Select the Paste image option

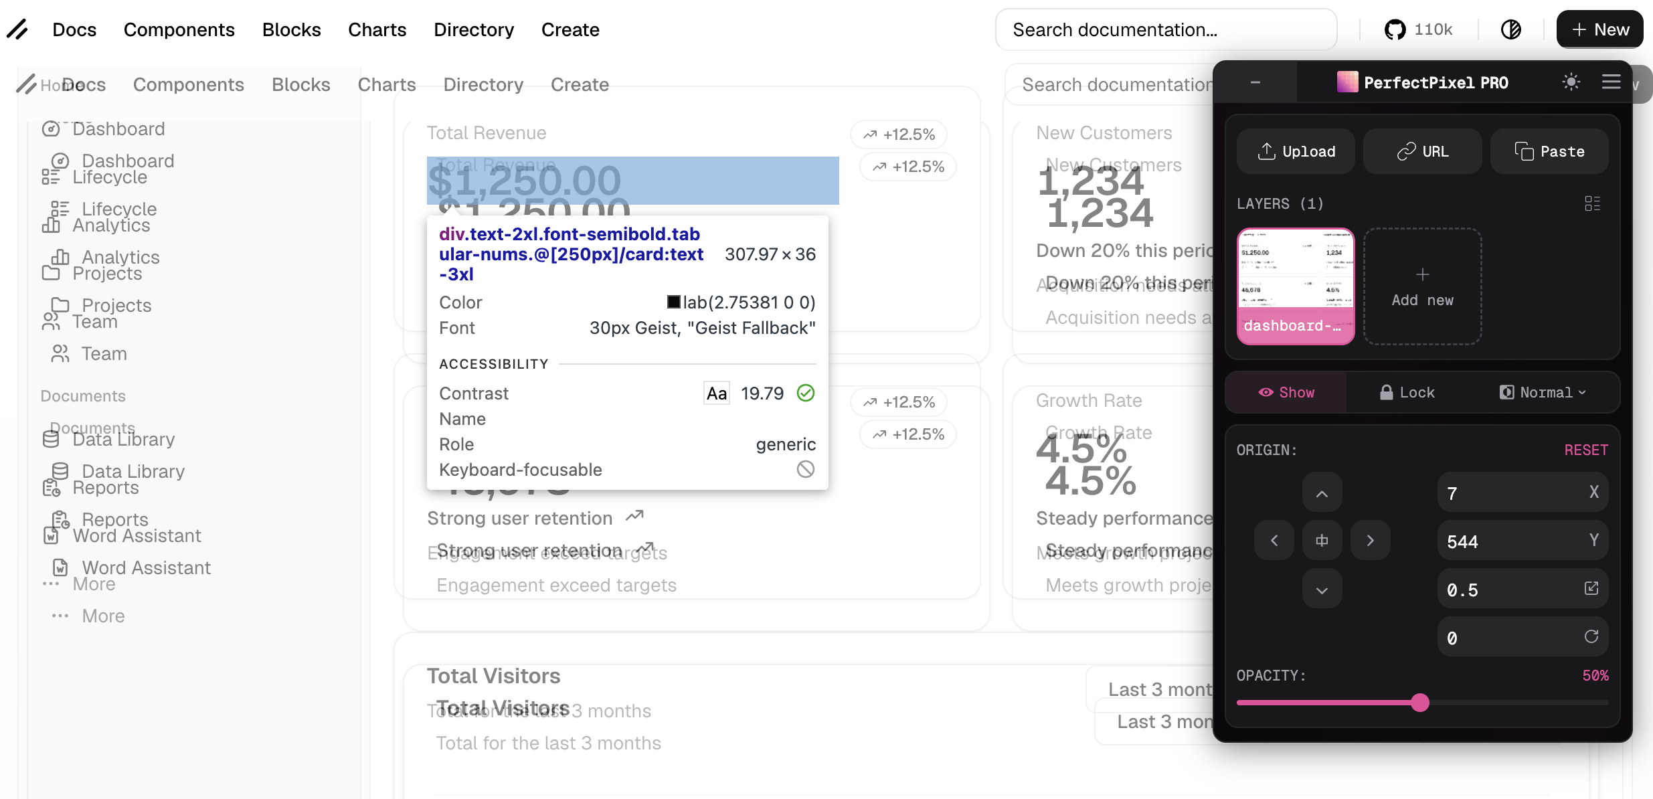pos(1549,151)
